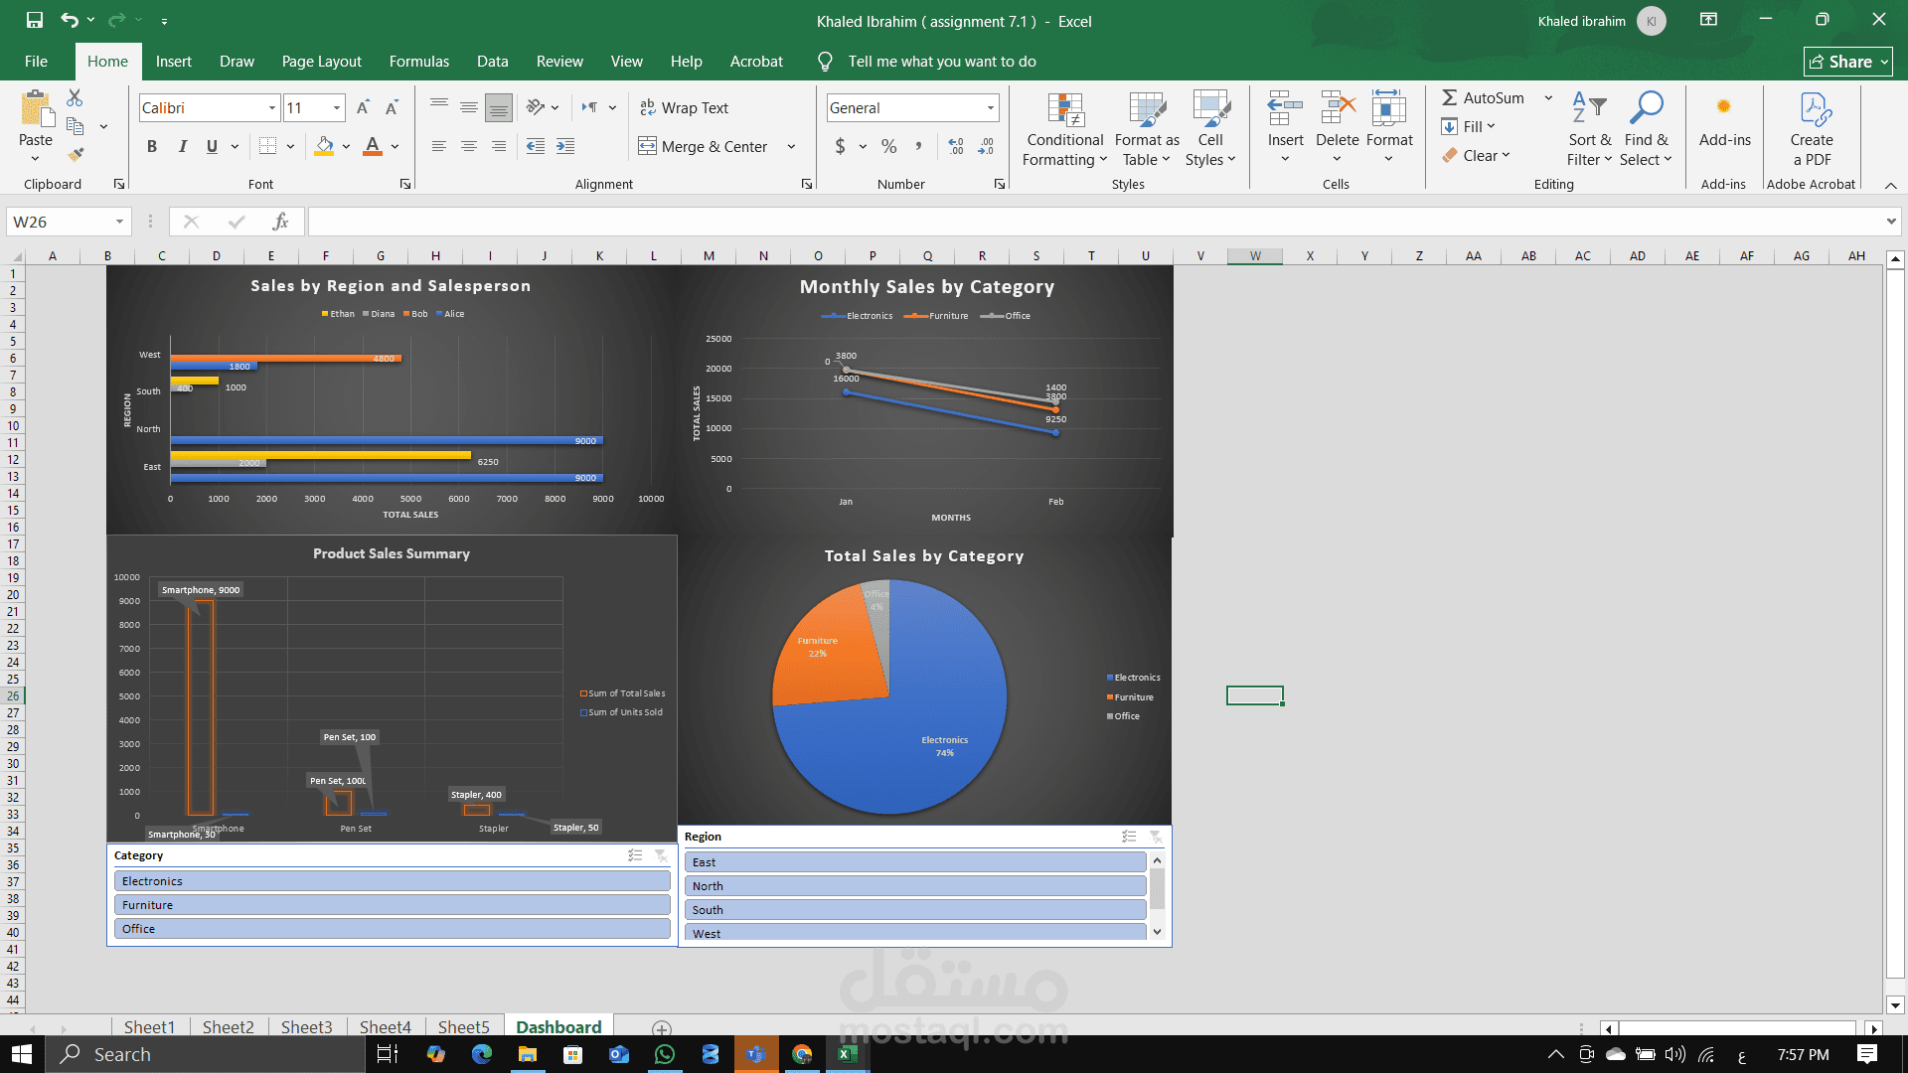
Task: Click the Region slicer scroll down arrow
Action: tap(1157, 932)
